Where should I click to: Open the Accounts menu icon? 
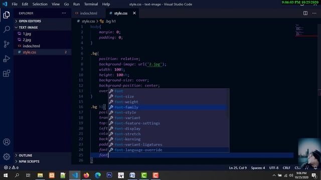click(x=7, y=142)
